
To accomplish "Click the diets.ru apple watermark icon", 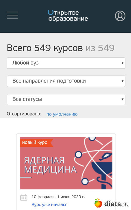I will click(98, 202).
